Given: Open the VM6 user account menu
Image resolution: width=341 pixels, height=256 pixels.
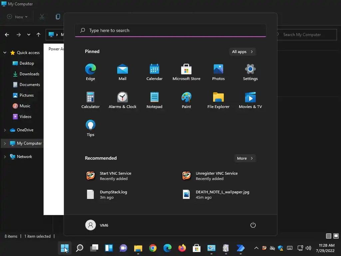Looking at the screenshot, I should (97, 225).
